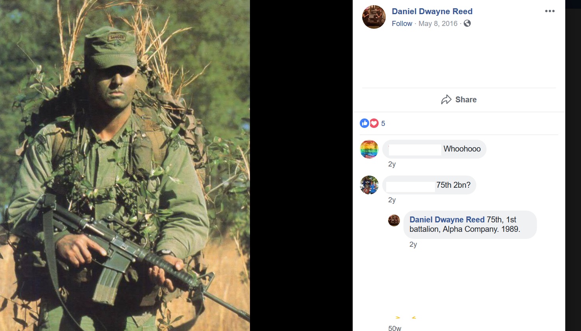Viewport: 581px width, 331px height.
Task: Click the globe public audience icon
Action: coord(467,24)
